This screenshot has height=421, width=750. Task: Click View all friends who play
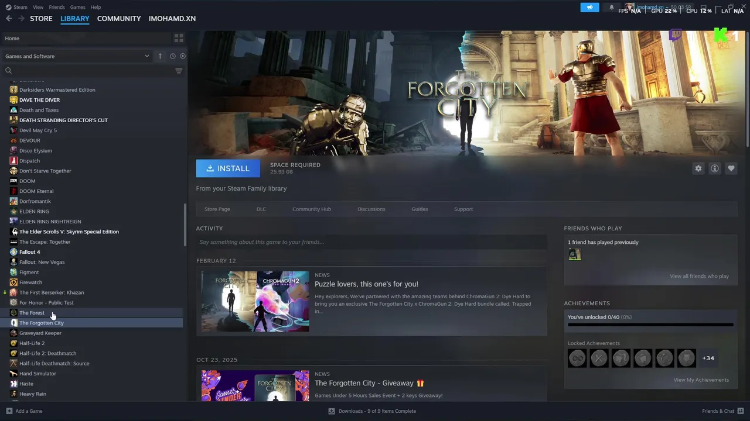click(x=700, y=276)
